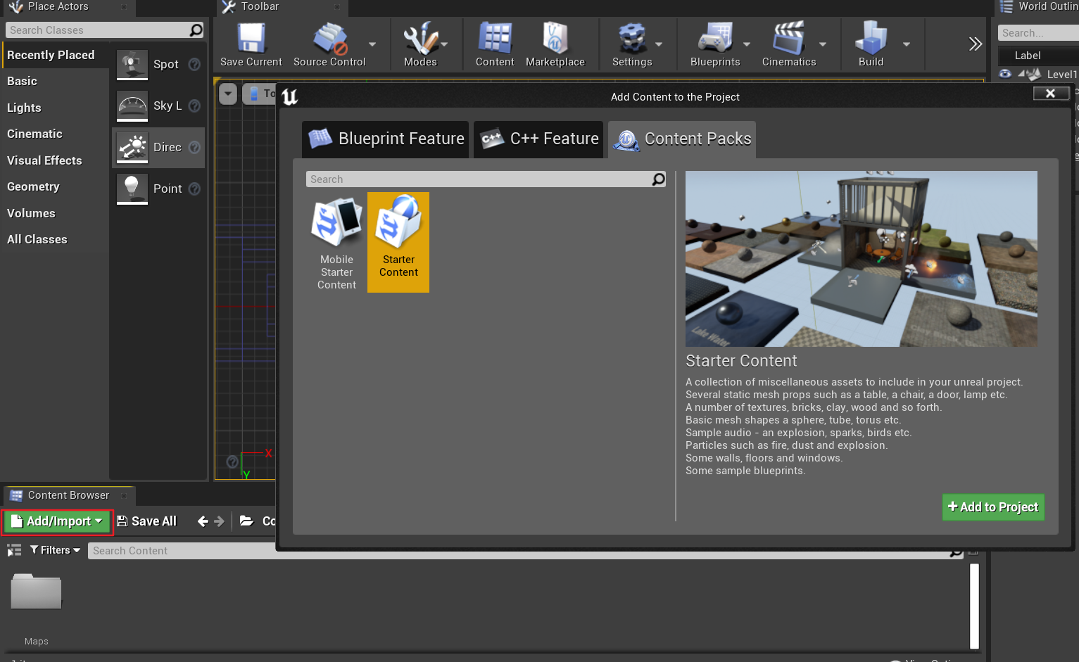Toggle visibility eye in World Outliner

click(x=1005, y=74)
